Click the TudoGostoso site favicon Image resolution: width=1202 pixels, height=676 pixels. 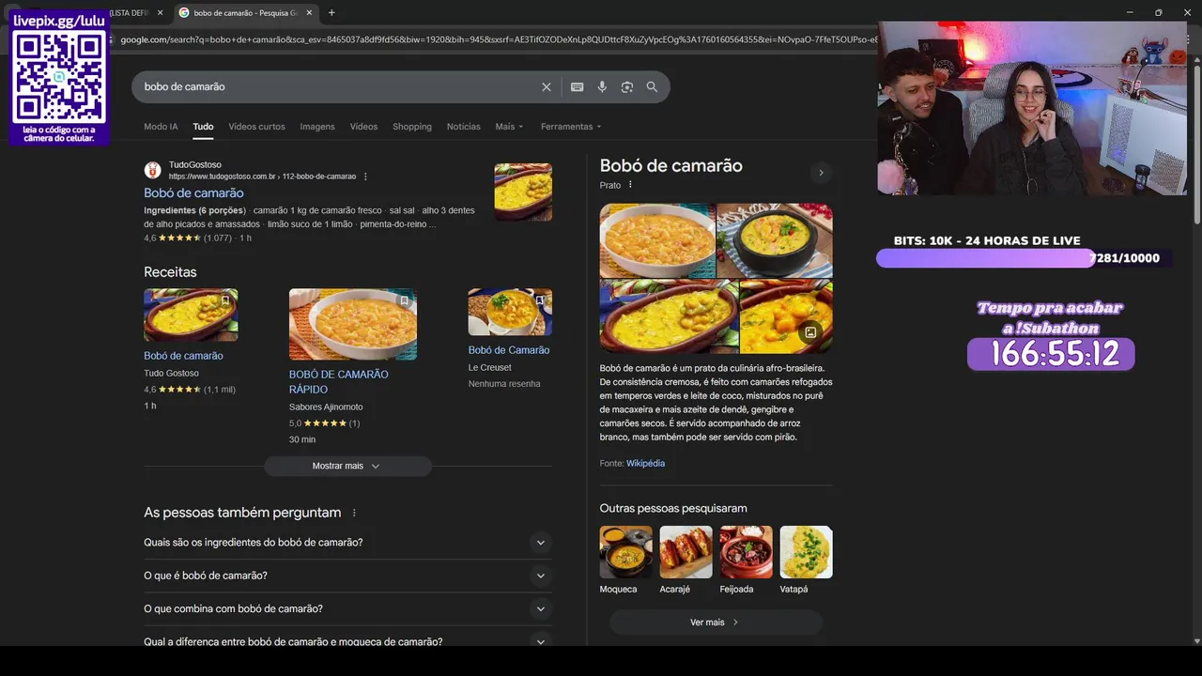click(152, 170)
